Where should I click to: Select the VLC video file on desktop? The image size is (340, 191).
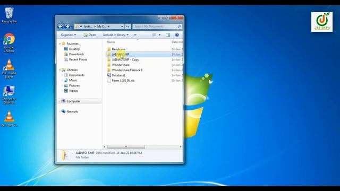[x=9, y=119]
